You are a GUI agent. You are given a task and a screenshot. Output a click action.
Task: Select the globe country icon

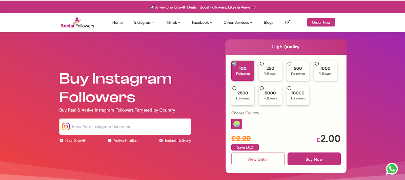coord(237,124)
